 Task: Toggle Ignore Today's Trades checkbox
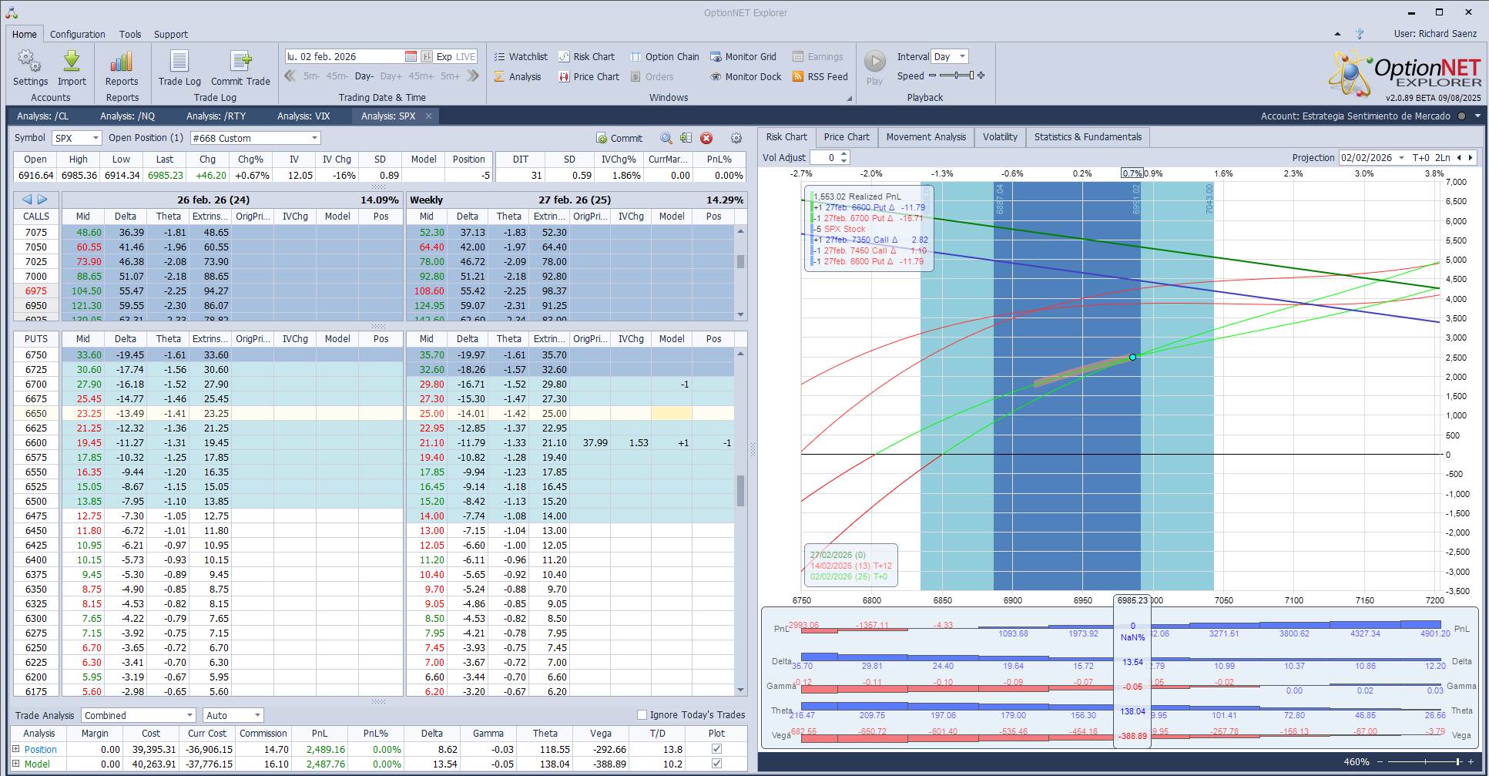click(642, 715)
